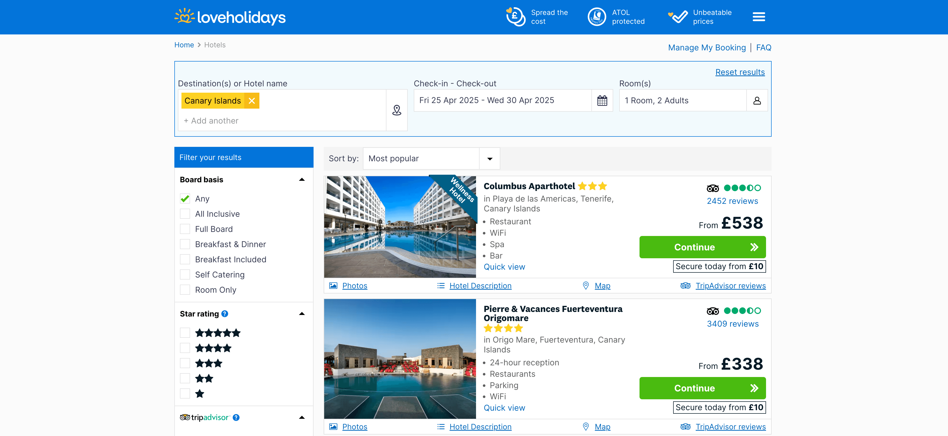Screen dimensions: 948x436
Task: Click the Reset results link
Action: (x=740, y=72)
